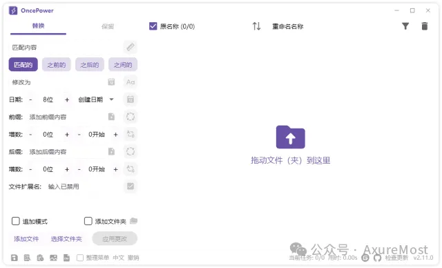The height and width of the screenshot is (268, 442).
Task: Click the check icon beside 文件扩展名
Action: point(131,186)
